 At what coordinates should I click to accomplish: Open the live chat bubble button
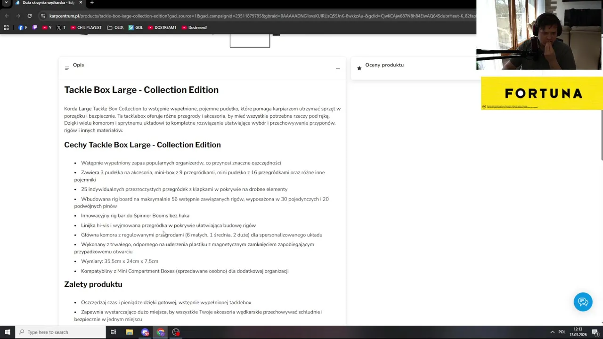tap(583, 302)
